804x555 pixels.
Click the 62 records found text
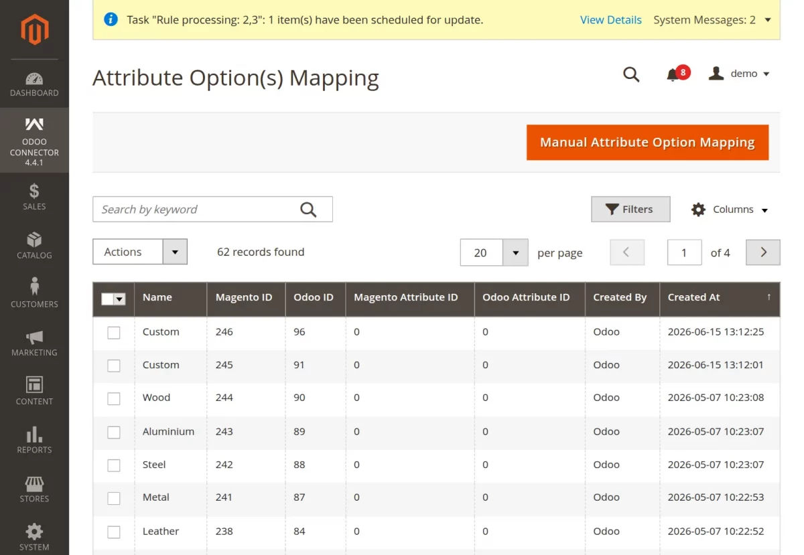(x=261, y=252)
